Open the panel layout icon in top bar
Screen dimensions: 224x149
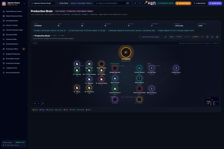point(140,3)
